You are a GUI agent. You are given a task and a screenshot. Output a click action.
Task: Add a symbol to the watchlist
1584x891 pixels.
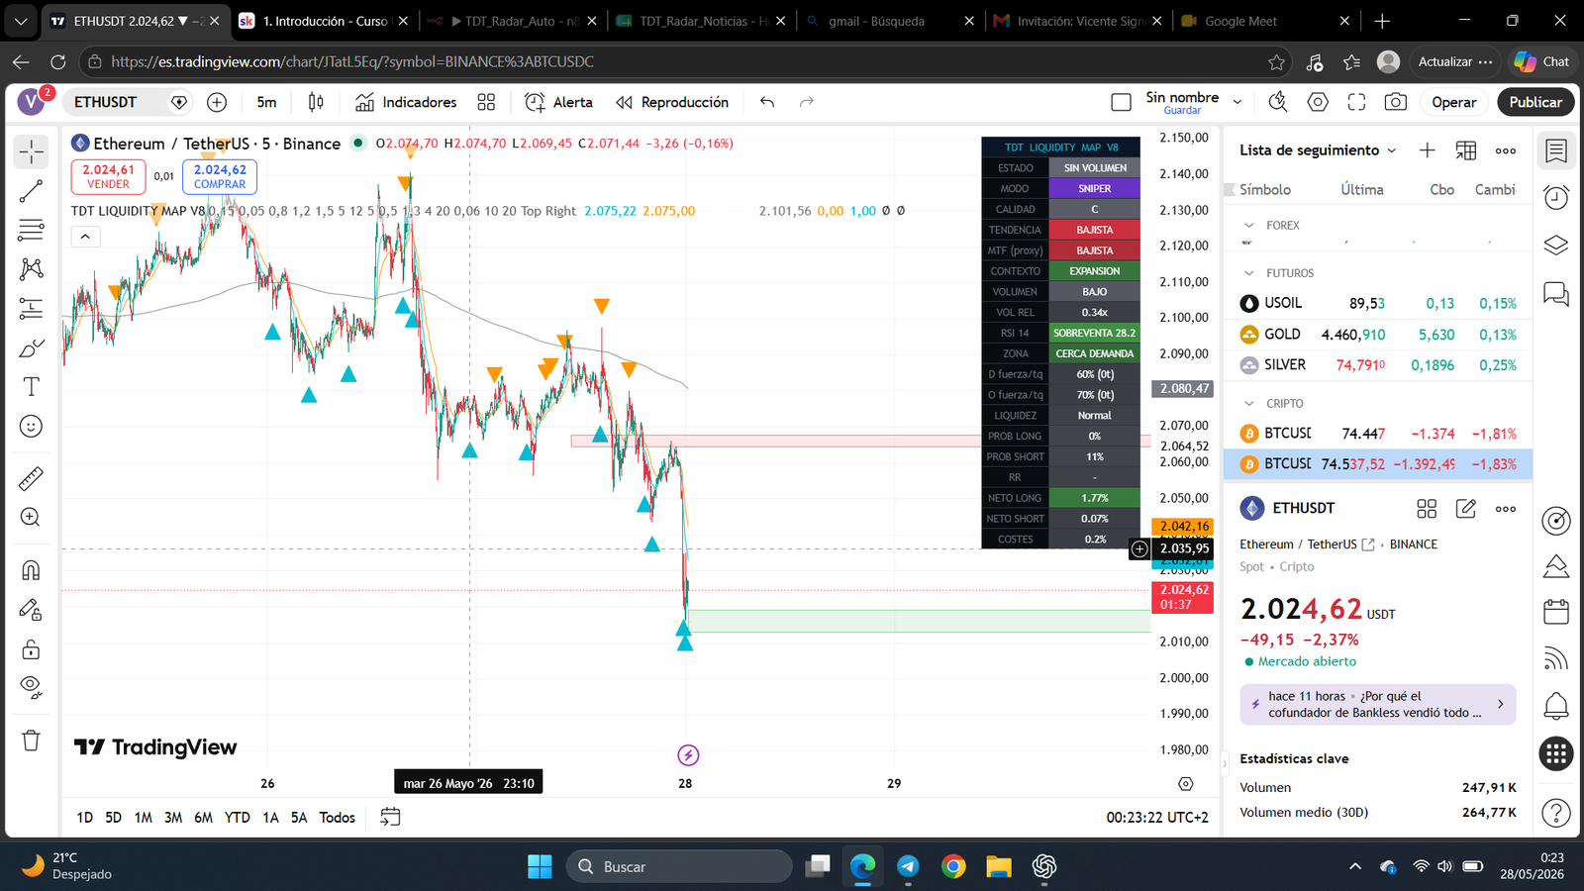tap(1427, 150)
